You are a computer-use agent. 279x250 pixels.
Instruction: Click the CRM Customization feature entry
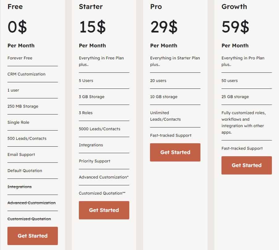click(x=26, y=74)
